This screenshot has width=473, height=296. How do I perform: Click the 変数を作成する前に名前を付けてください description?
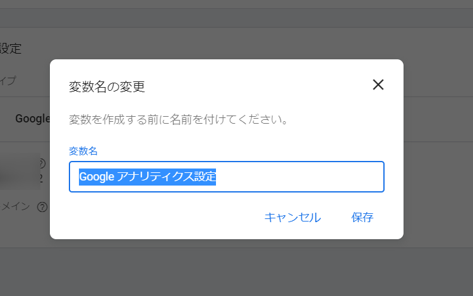178,119
